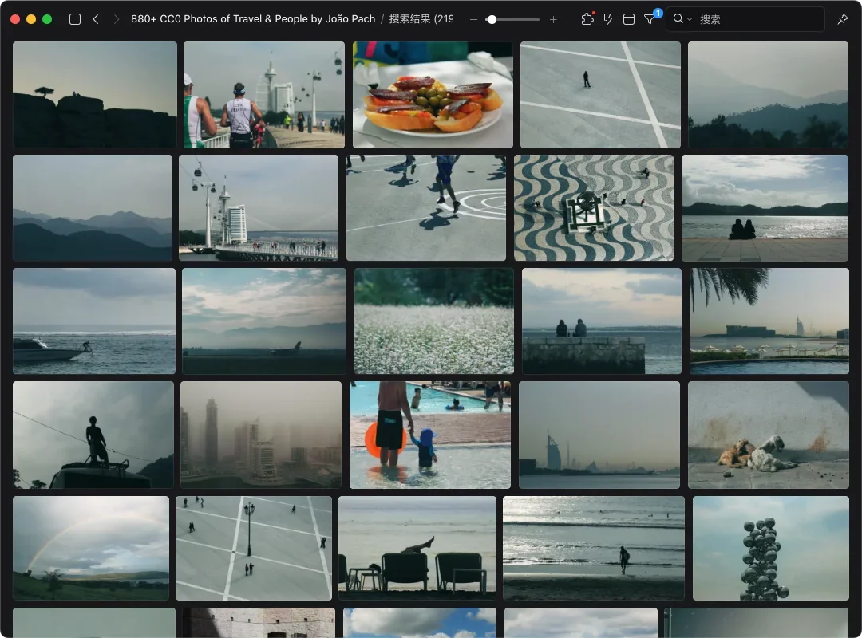The height and width of the screenshot is (638, 862).
Task: Expand the search options dropdown
Action: click(683, 19)
